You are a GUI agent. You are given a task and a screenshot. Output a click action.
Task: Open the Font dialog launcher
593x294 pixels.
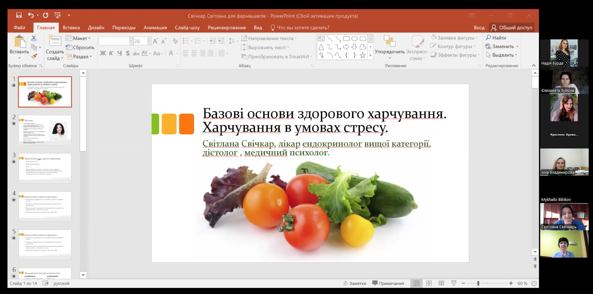177,66
